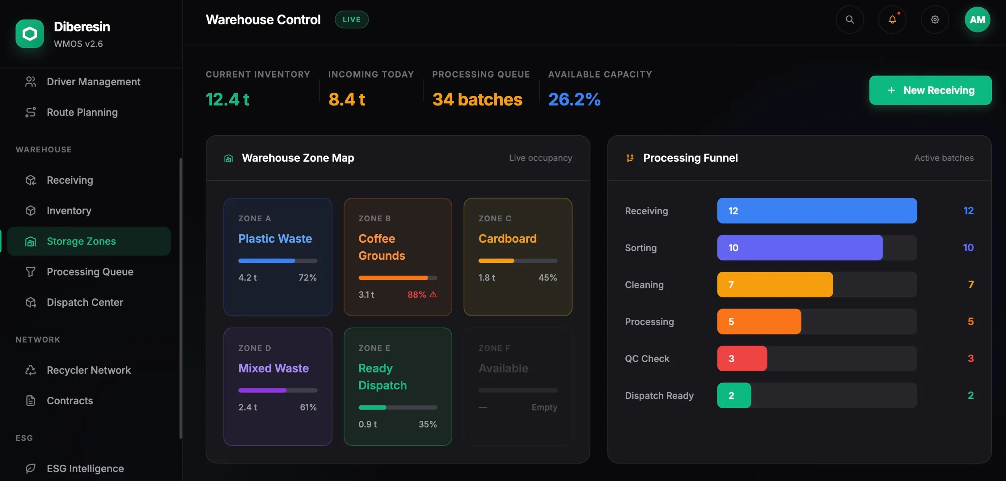Click the Warehouse Zone Map building icon
Image resolution: width=1006 pixels, height=481 pixels.
point(228,158)
